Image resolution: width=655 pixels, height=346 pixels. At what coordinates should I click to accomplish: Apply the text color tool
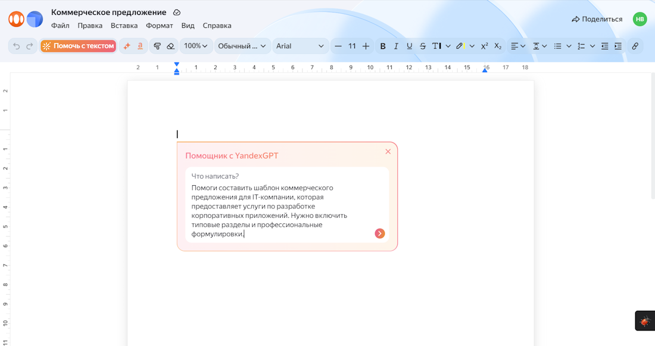pos(436,46)
